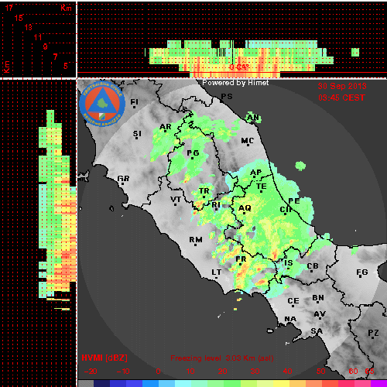Screen dimensions: 387x387
Task: Select the NA city marker
Action: 290,320
